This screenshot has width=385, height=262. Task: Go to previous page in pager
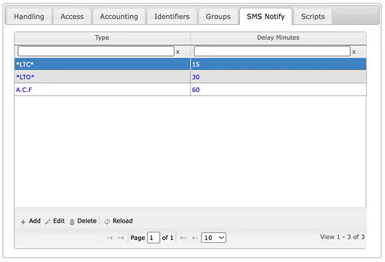coord(121,238)
